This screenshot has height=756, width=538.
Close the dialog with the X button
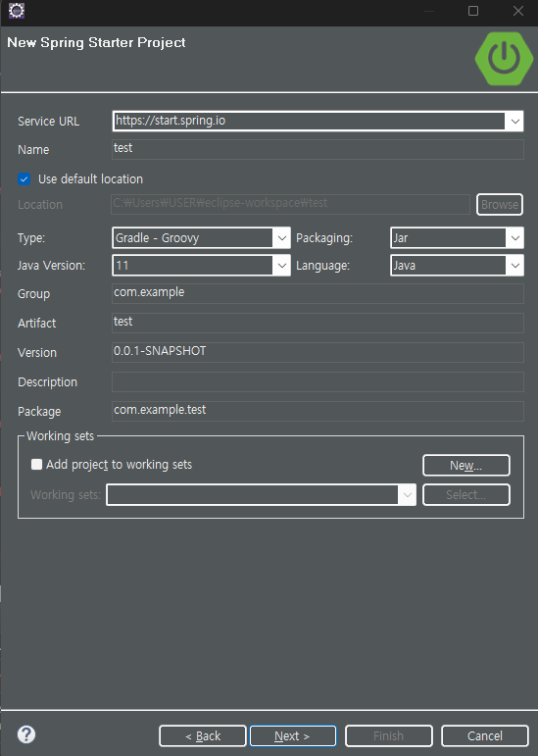518,11
